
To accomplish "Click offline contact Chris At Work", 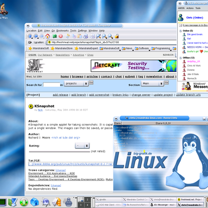I will click(x=194, y=66).
